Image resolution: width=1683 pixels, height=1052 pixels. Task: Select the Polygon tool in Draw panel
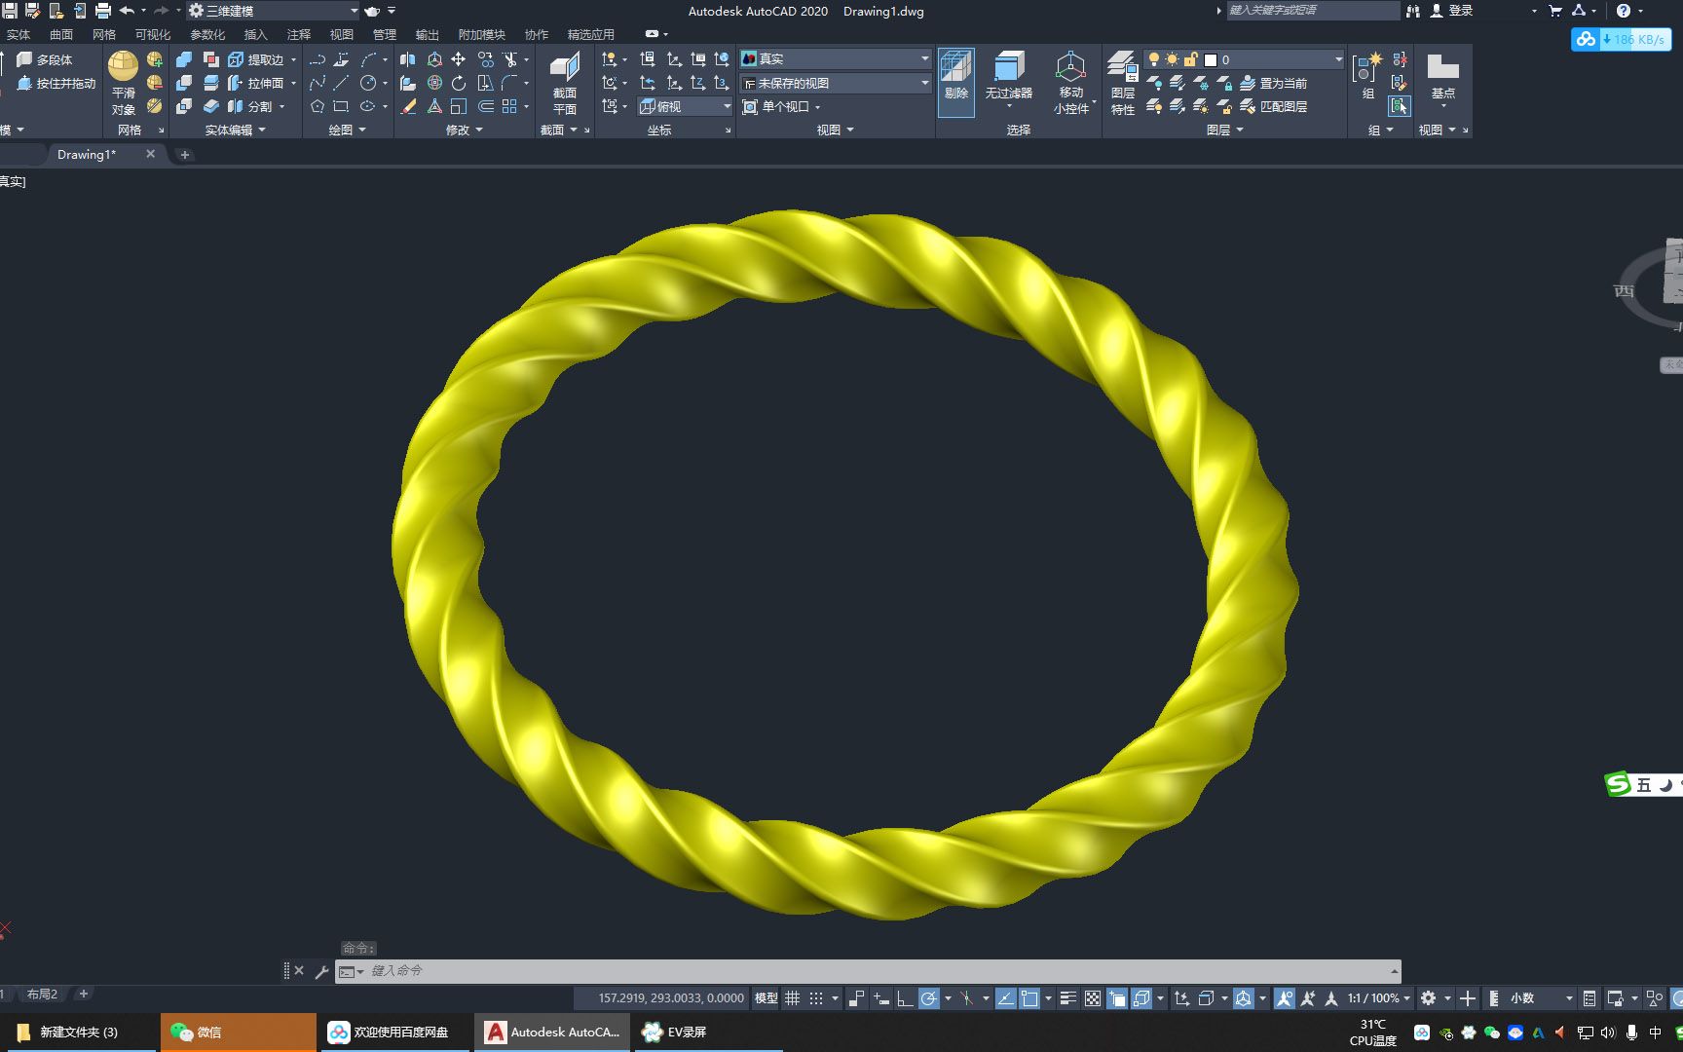318,106
